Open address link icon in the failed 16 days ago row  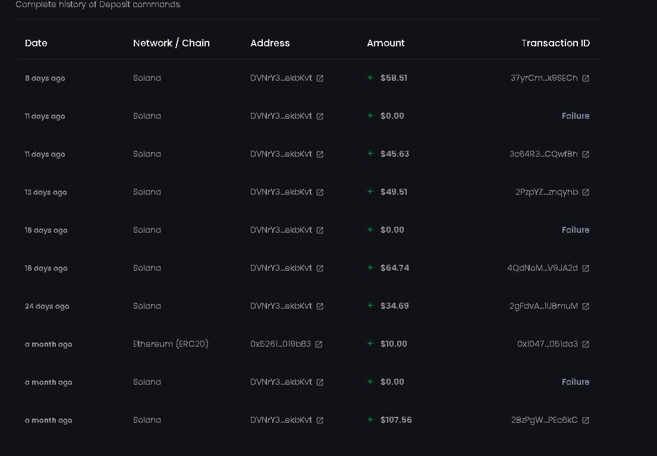click(x=320, y=230)
